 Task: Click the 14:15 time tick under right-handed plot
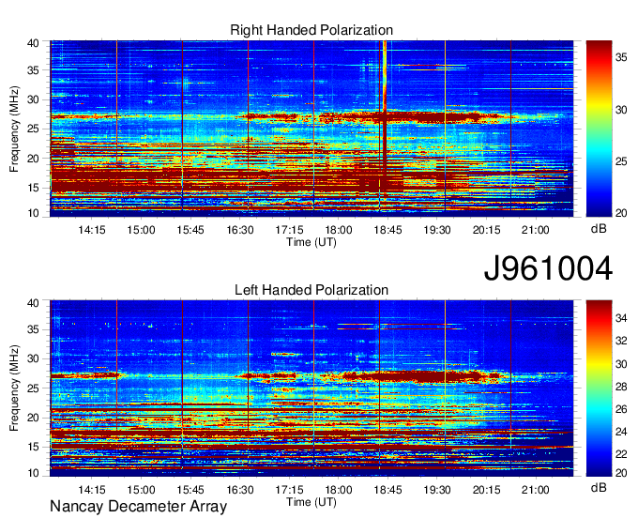92,230
